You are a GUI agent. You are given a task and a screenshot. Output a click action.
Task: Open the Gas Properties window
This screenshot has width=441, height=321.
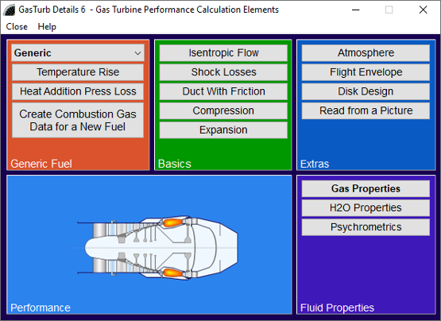(x=366, y=189)
